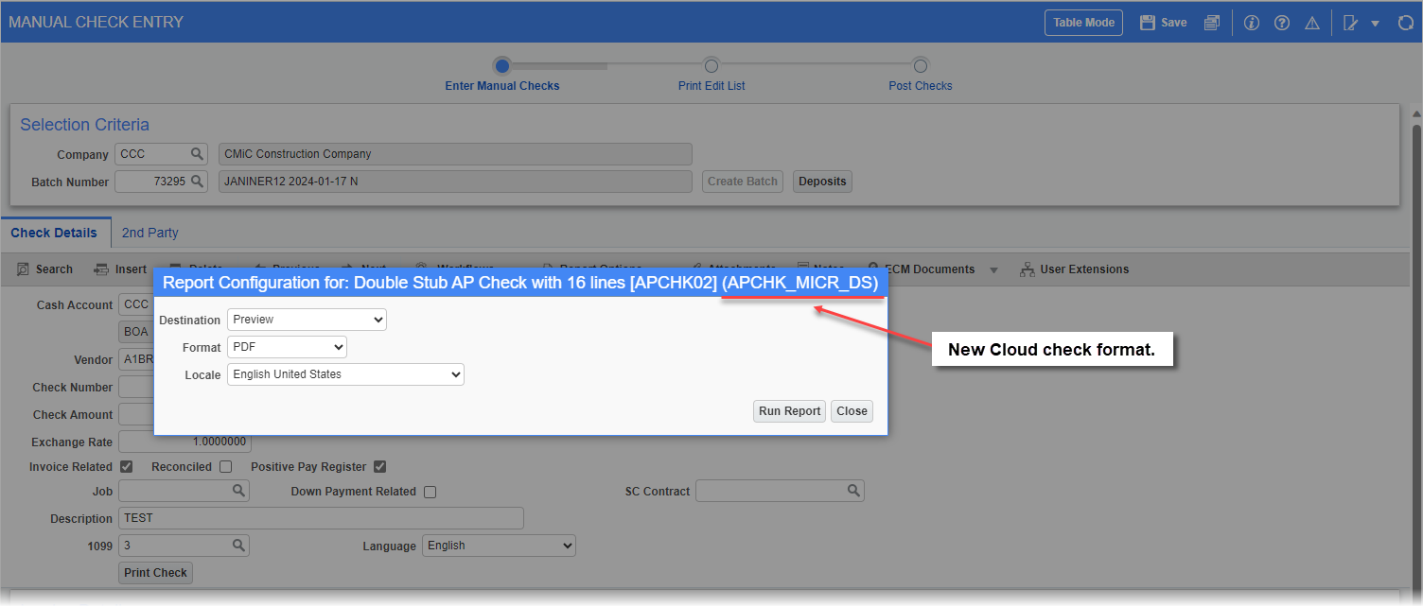Image resolution: width=1423 pixels, height=607 pixels.
Task: Click the refresh icon at the top right
Action: (1406, 22)
